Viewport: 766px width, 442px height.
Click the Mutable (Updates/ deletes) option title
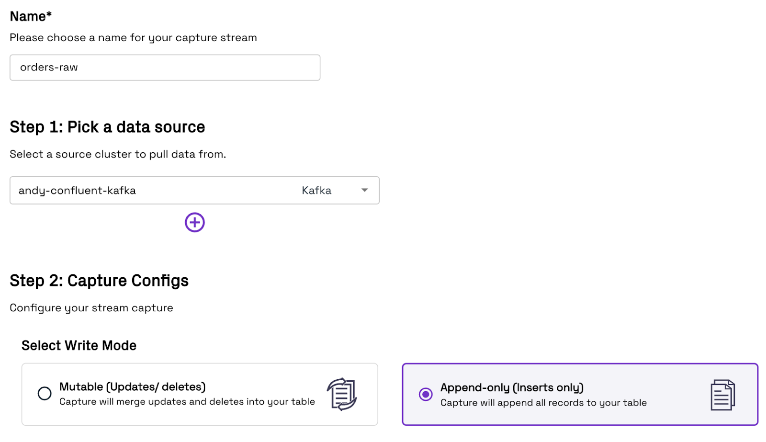133,386
